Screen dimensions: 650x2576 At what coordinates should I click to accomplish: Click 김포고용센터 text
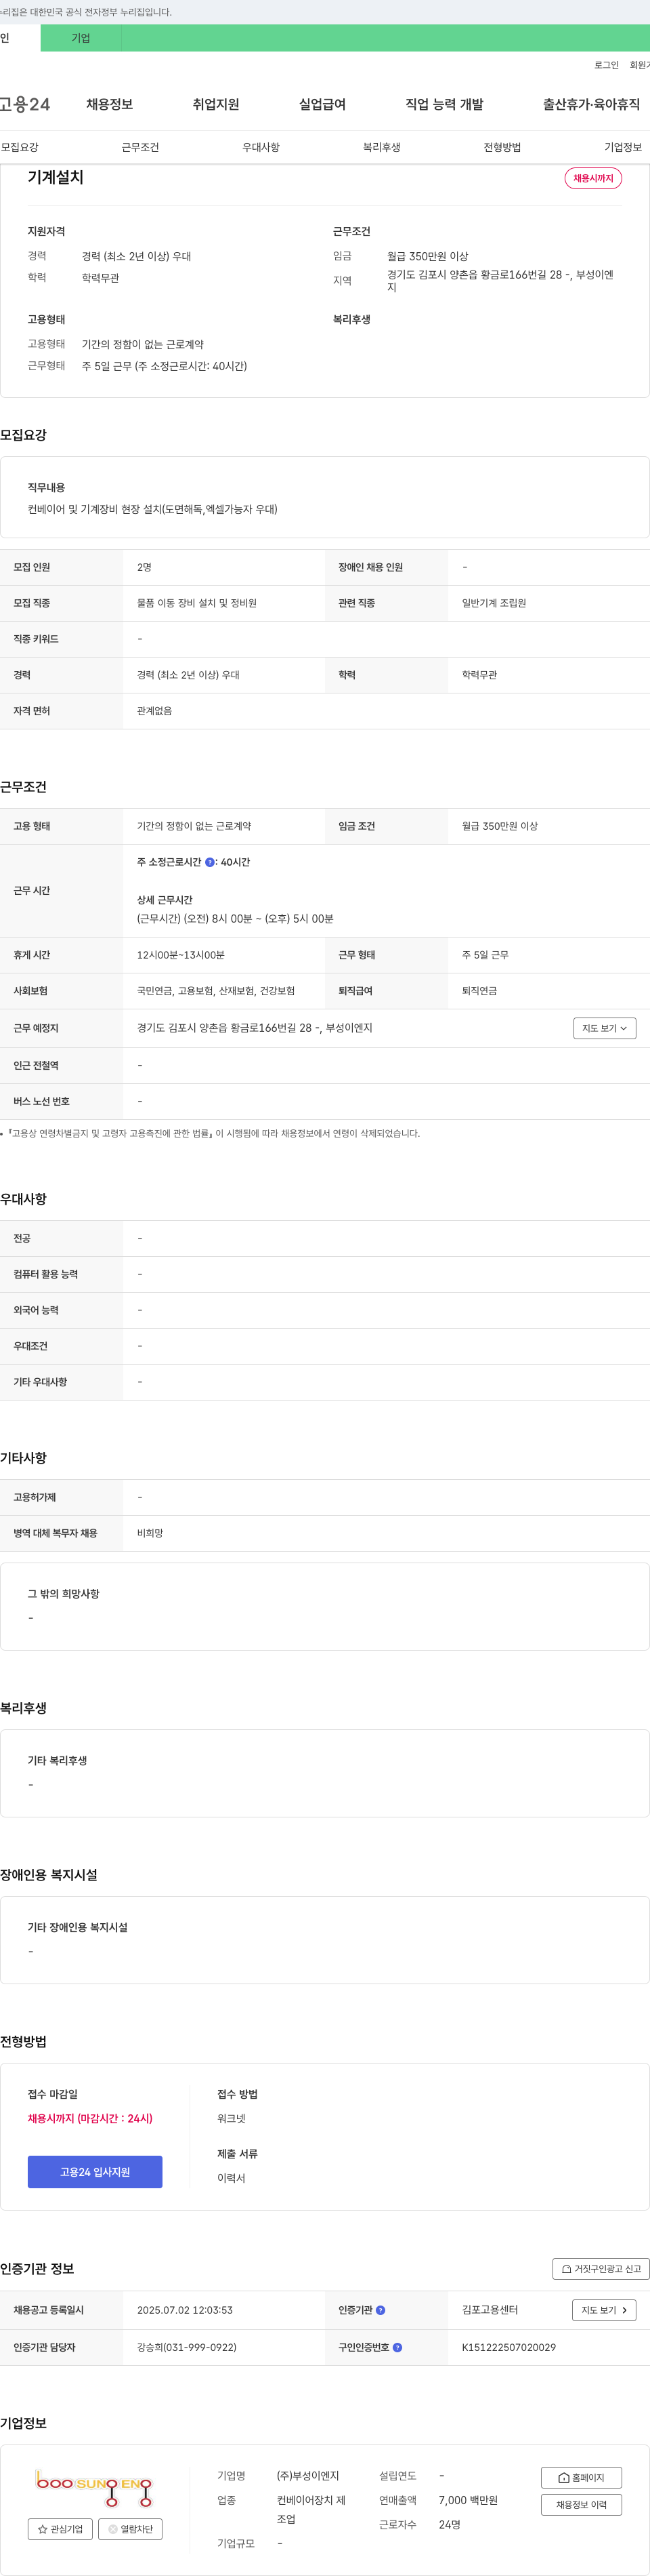[490, 2310]
